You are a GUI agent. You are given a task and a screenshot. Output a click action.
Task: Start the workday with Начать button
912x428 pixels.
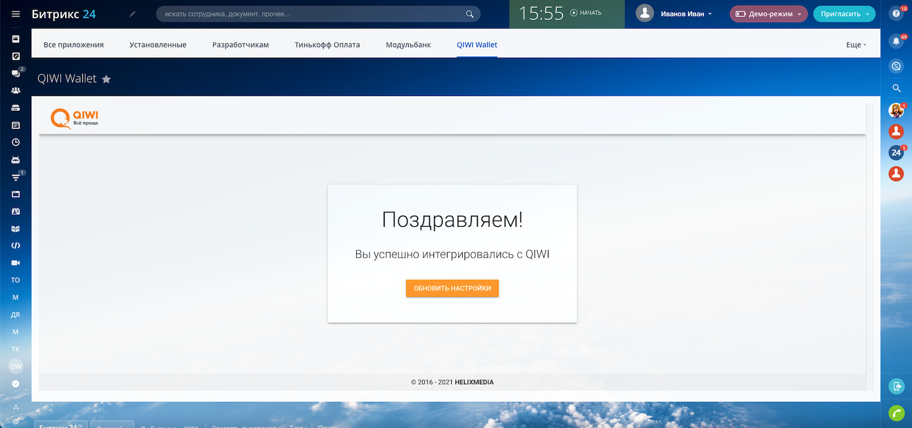[x=586, y=13]
